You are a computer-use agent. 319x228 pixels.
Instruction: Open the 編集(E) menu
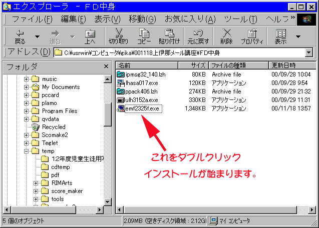[73, 19]
